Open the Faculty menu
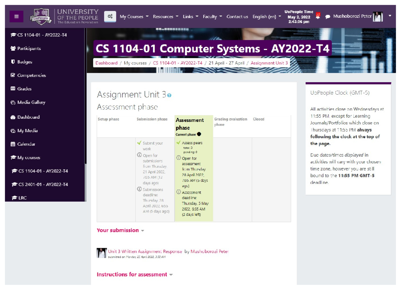This screenshot has width=414, height=293. click(x=210, y=16)
